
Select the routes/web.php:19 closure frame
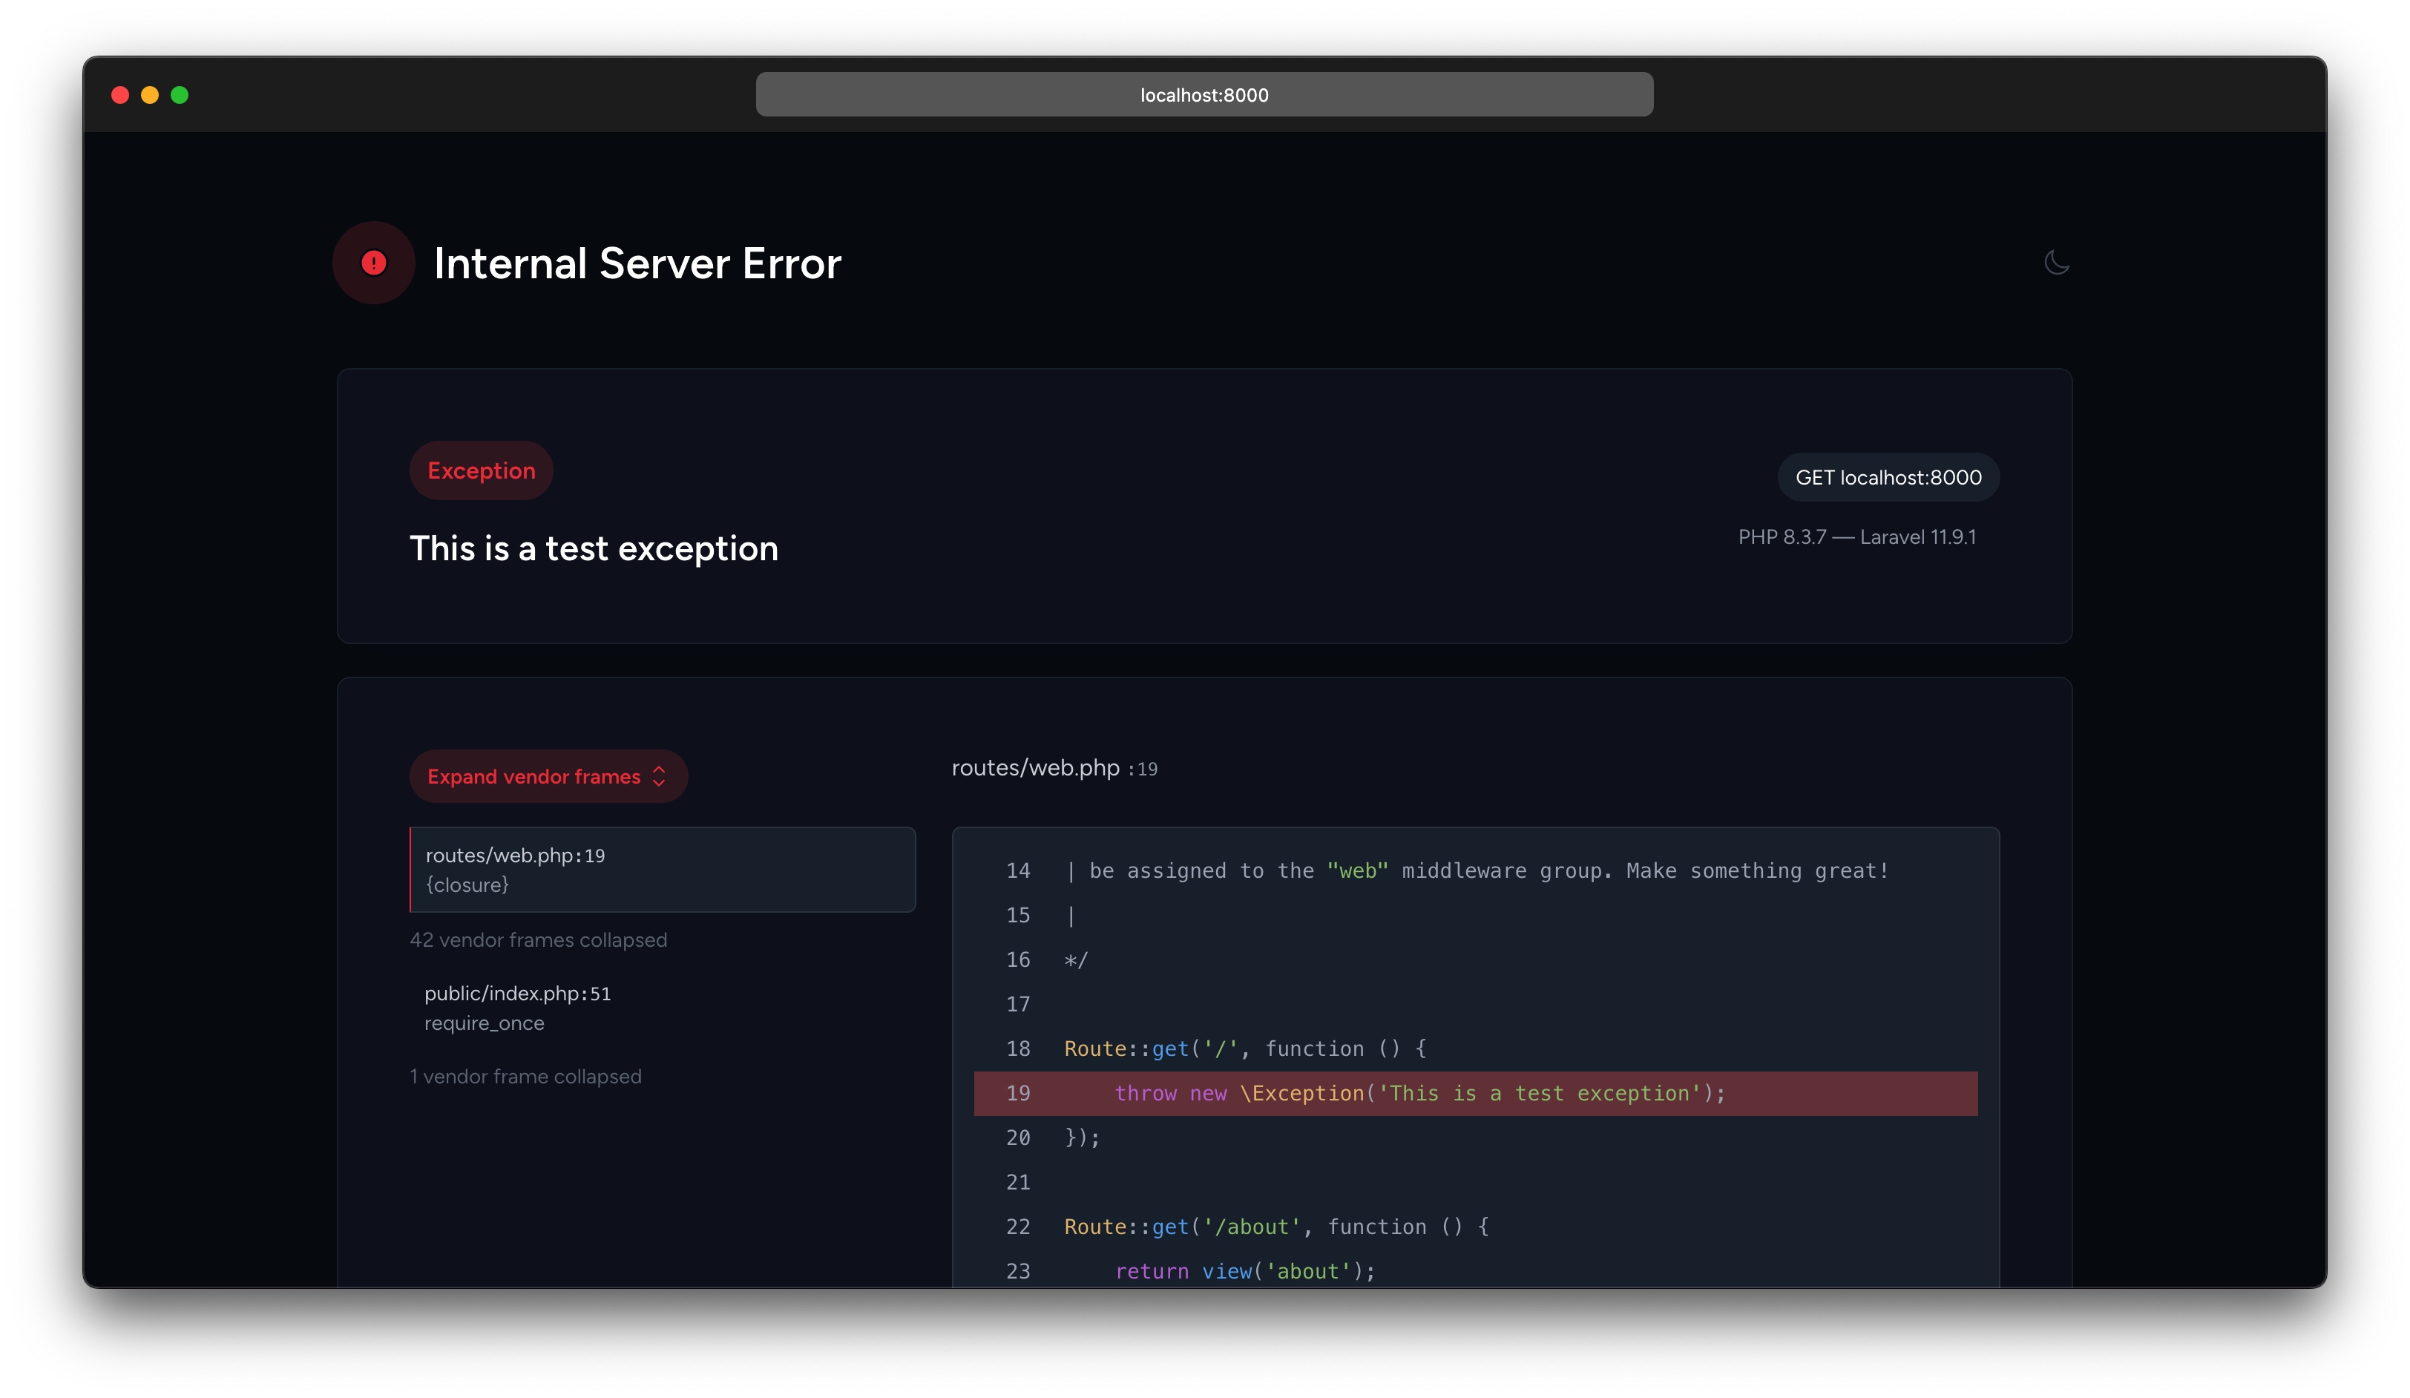663,869
